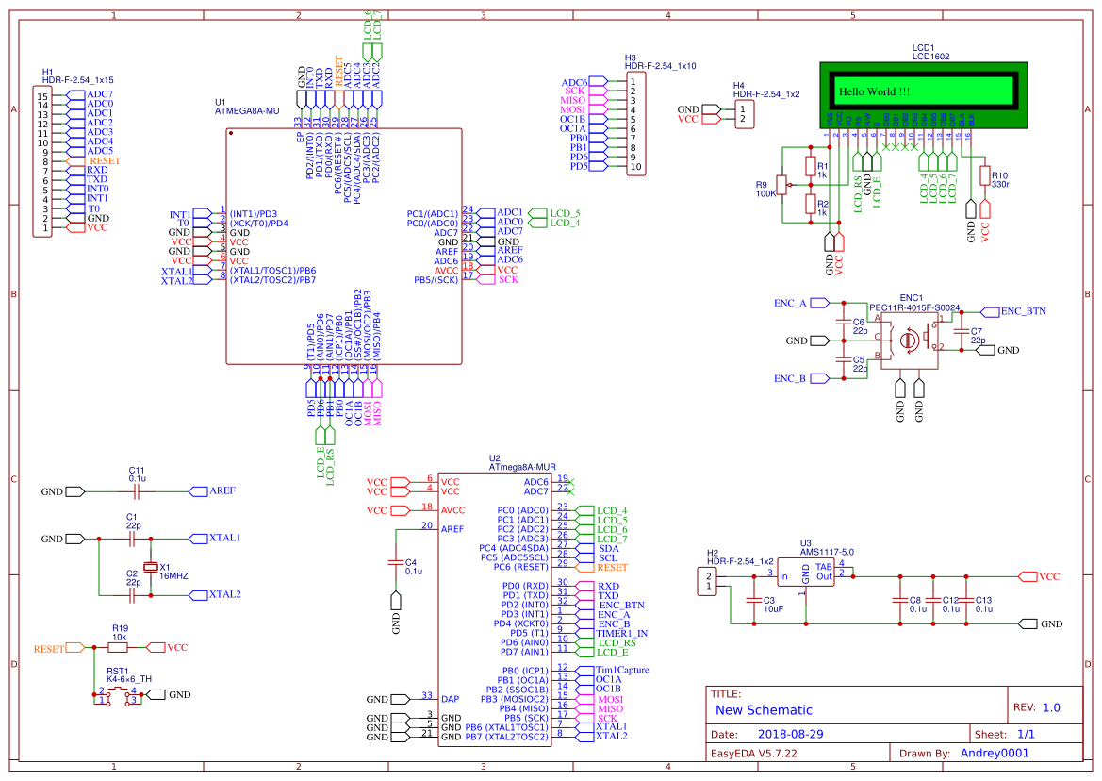Click the Date field showing 2018-08-29

click(792, 732)
